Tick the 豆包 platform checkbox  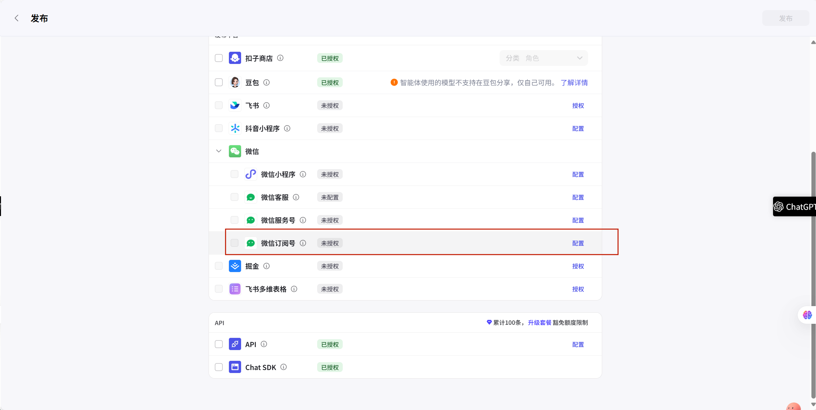click(219, 82)
